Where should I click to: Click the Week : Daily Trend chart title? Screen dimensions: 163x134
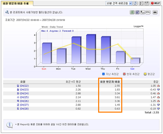pos(52,27)
